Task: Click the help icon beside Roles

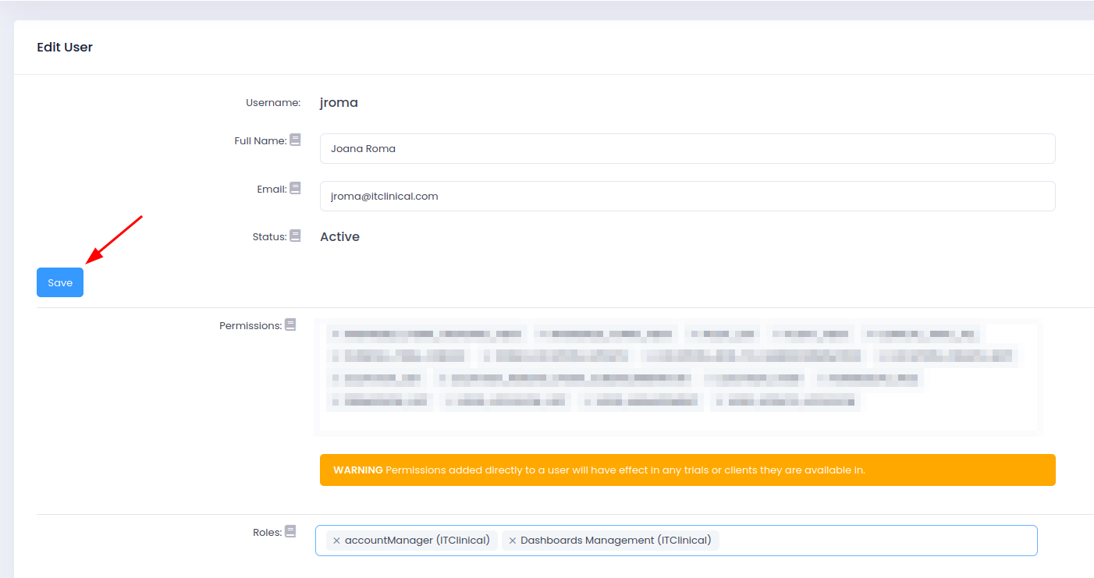Action: tap(290, 531)
